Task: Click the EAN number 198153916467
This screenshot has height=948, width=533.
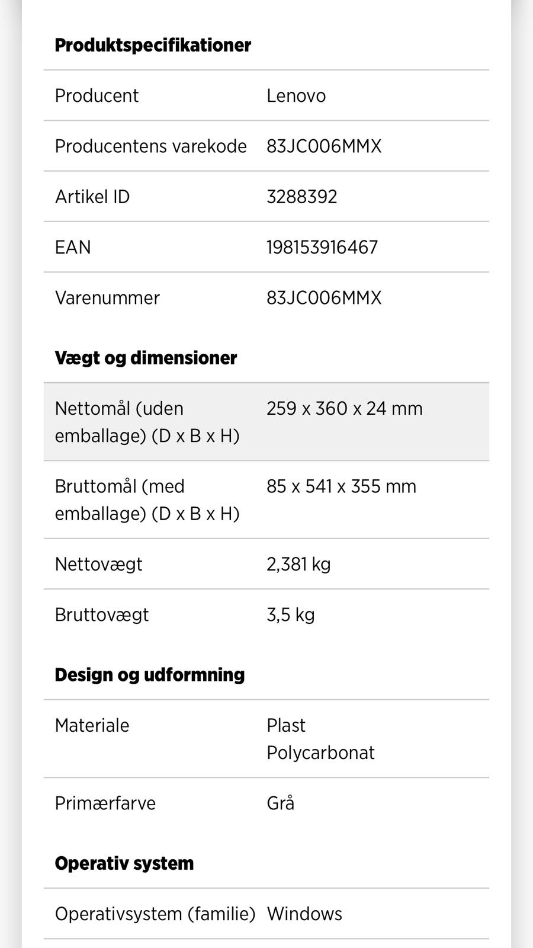Action: [322, 247]
